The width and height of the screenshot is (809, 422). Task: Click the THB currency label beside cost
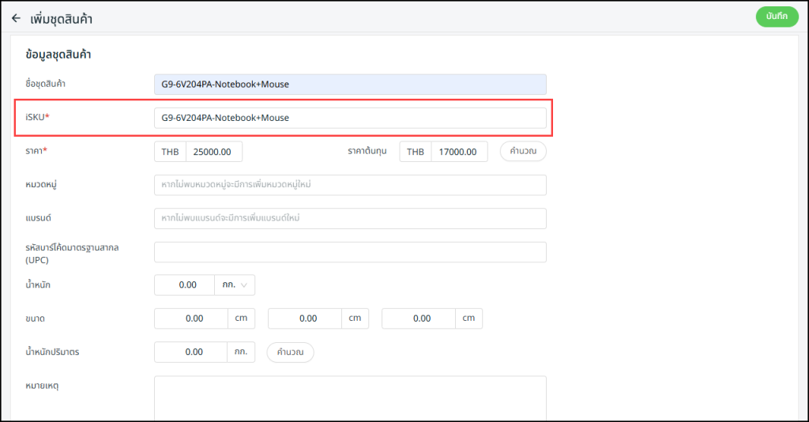pyautogui.click(x=416, y=152)
